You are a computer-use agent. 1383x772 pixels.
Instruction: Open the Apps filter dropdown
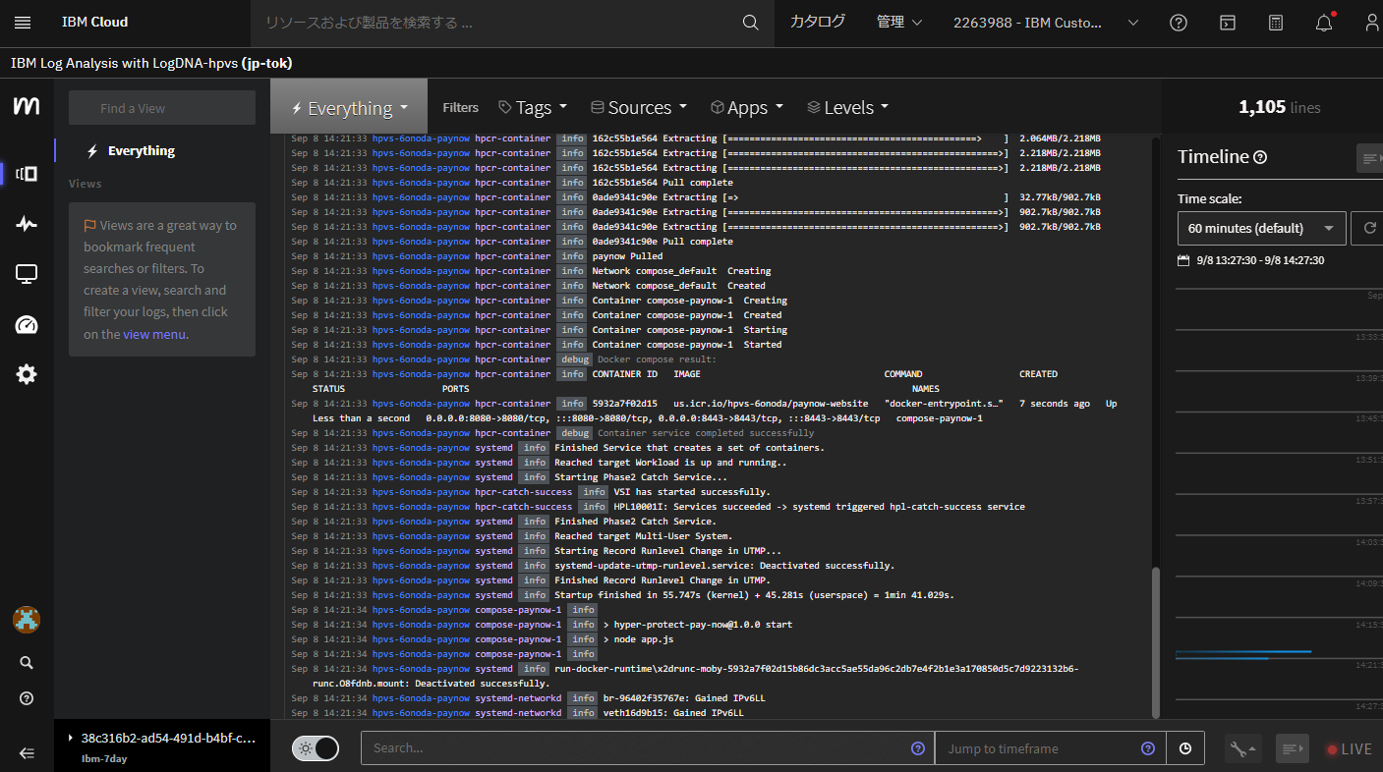point(747,107)
